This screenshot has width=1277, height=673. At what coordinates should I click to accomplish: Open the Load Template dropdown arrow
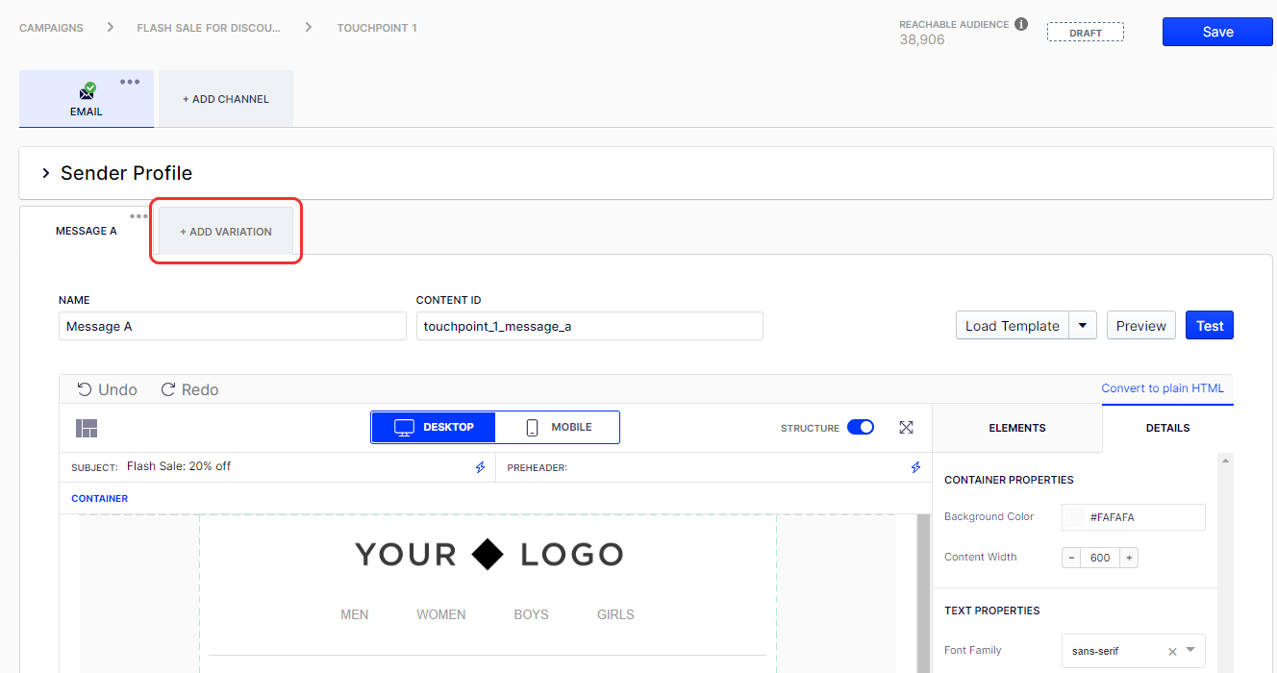(1082, 326)
